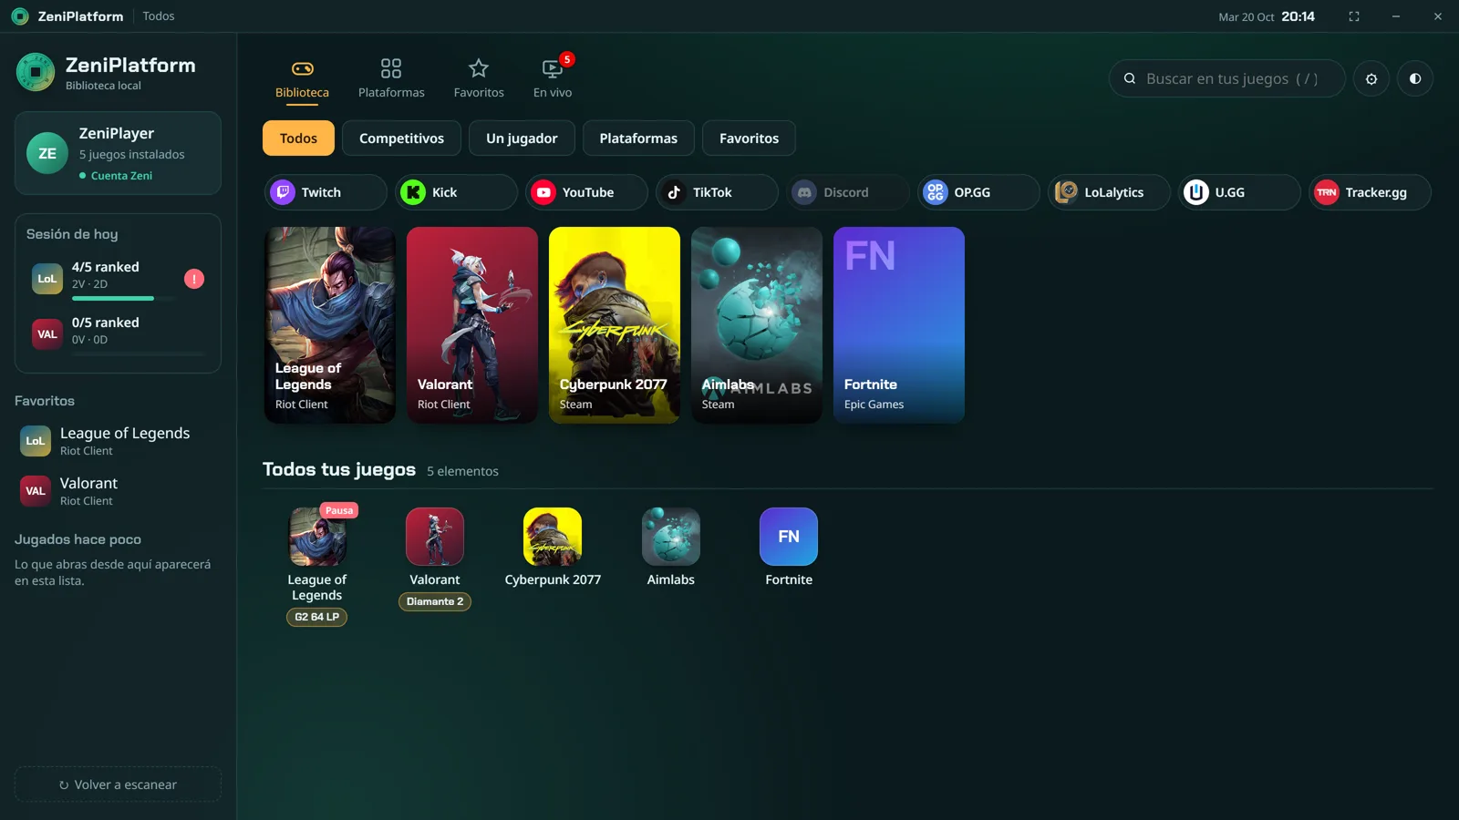Viewport: 1459px width, 820px height.
Task: Click the G2 64 LP rank badge
Action: click(316, 617)
